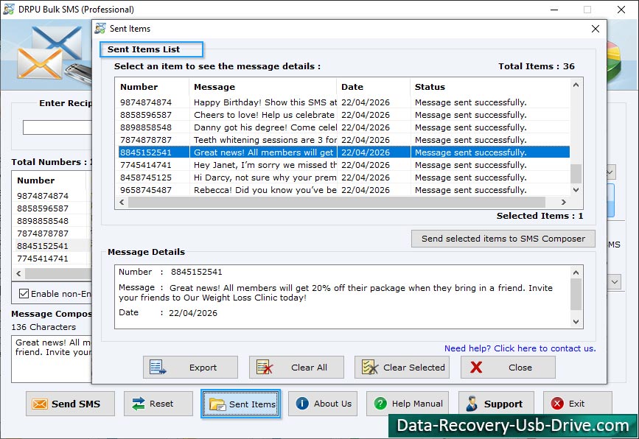Click the About Us info icon
Image resolution: width=639 pixels, height=439 pixels.
pyautogui.click(x=302, y=404)
